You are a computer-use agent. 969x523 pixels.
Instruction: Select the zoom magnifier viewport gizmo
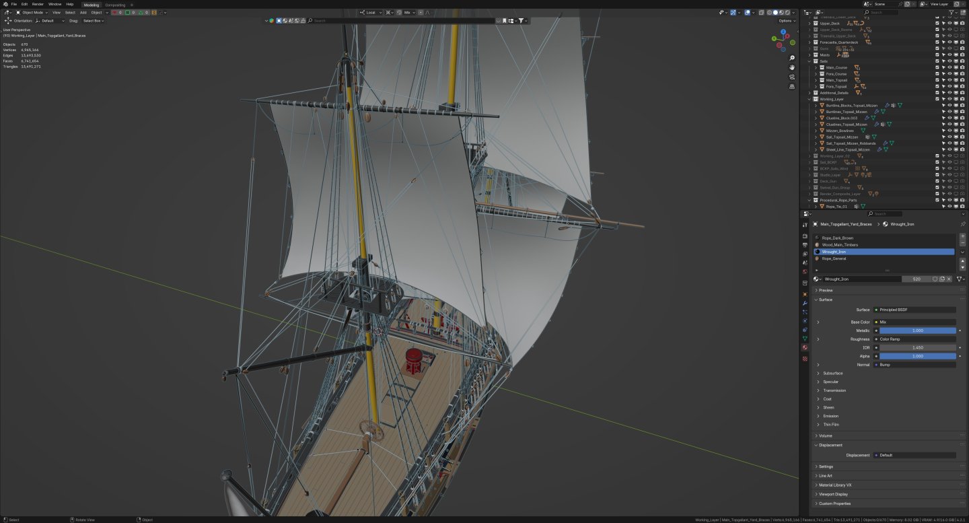pyautogui.click(x=793, y=58)
